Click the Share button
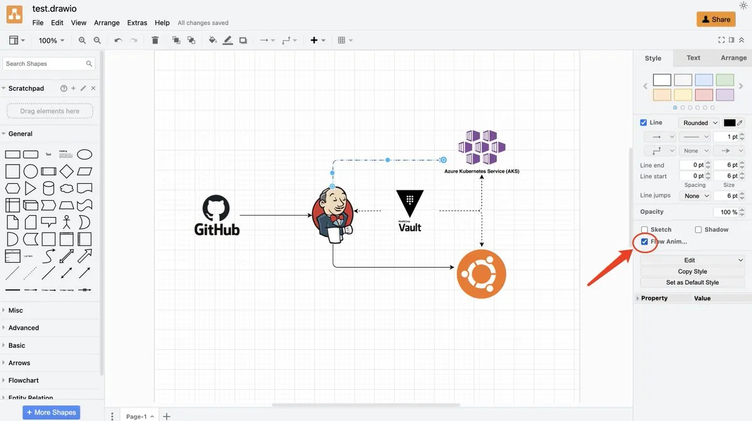Screen dimensions: 752x421 tap(716, 19)
